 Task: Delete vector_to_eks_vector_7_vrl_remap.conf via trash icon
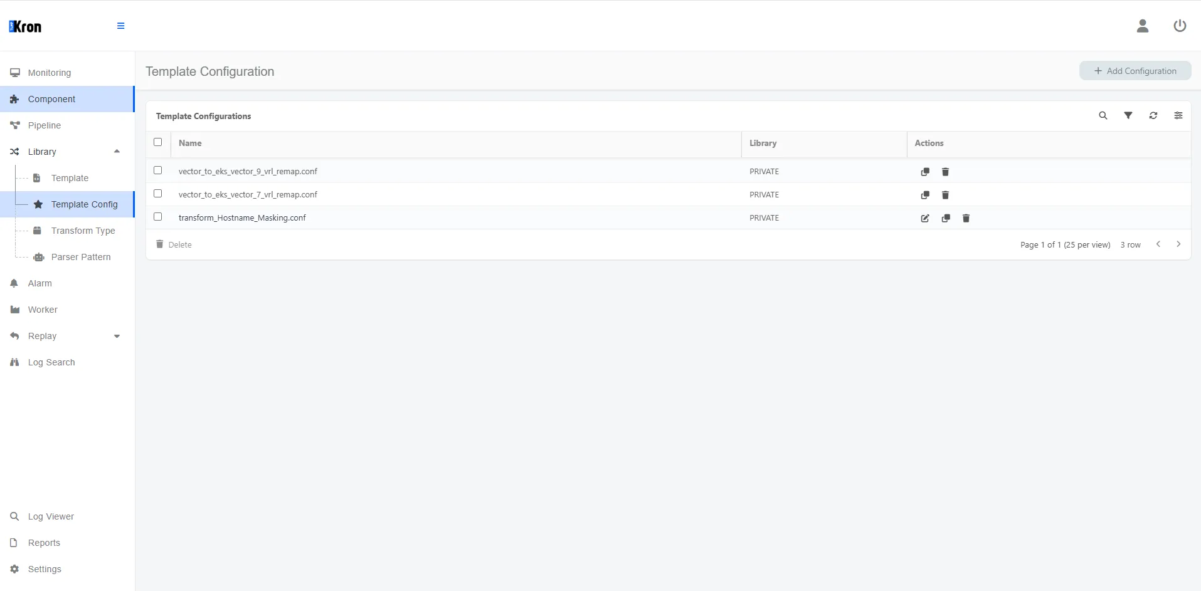[945, 195]
